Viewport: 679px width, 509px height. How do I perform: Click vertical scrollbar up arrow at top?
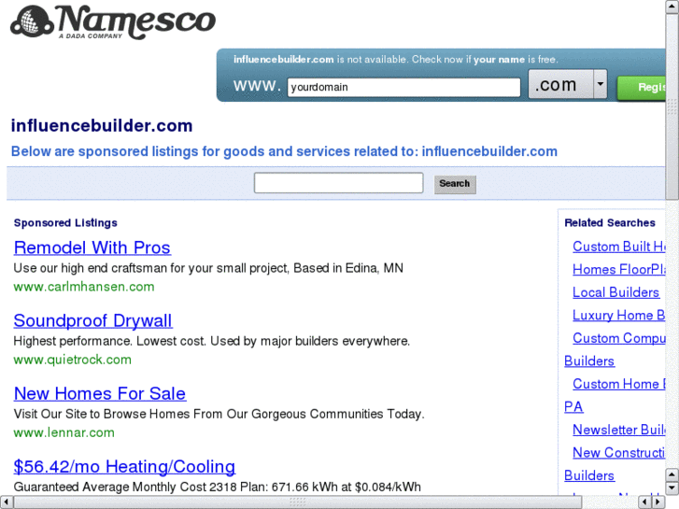click(672, 6)
